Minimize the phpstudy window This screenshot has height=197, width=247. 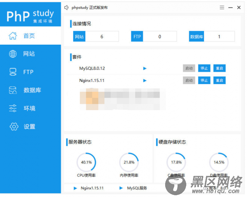tap(230, 7)
